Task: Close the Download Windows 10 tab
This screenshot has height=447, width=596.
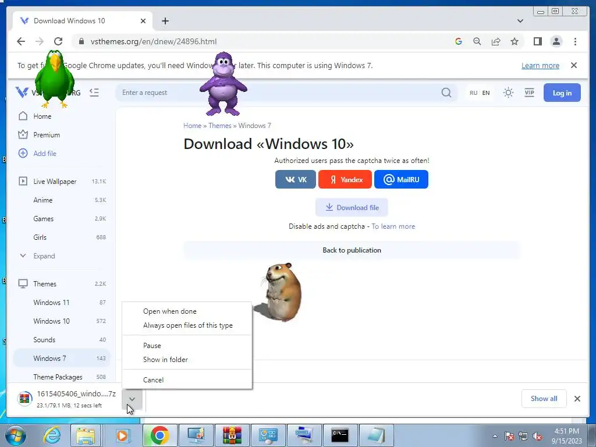Action: pos(143,21)
